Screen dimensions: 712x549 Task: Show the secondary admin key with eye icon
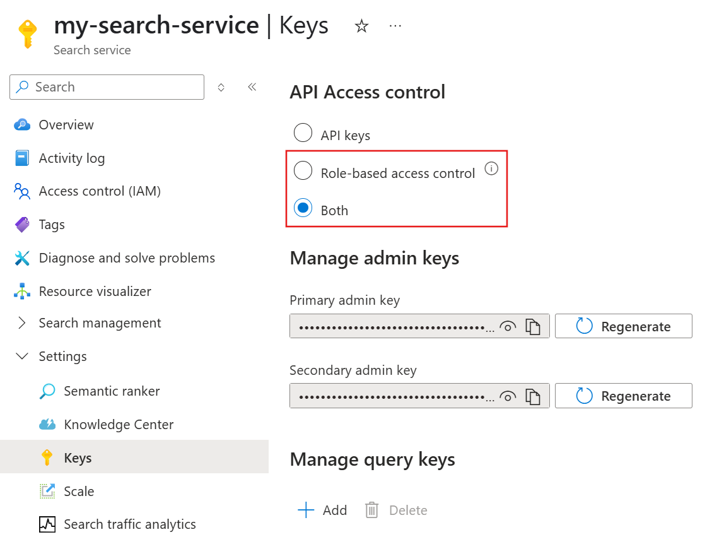pyautogui.click(x=508, y=396)
